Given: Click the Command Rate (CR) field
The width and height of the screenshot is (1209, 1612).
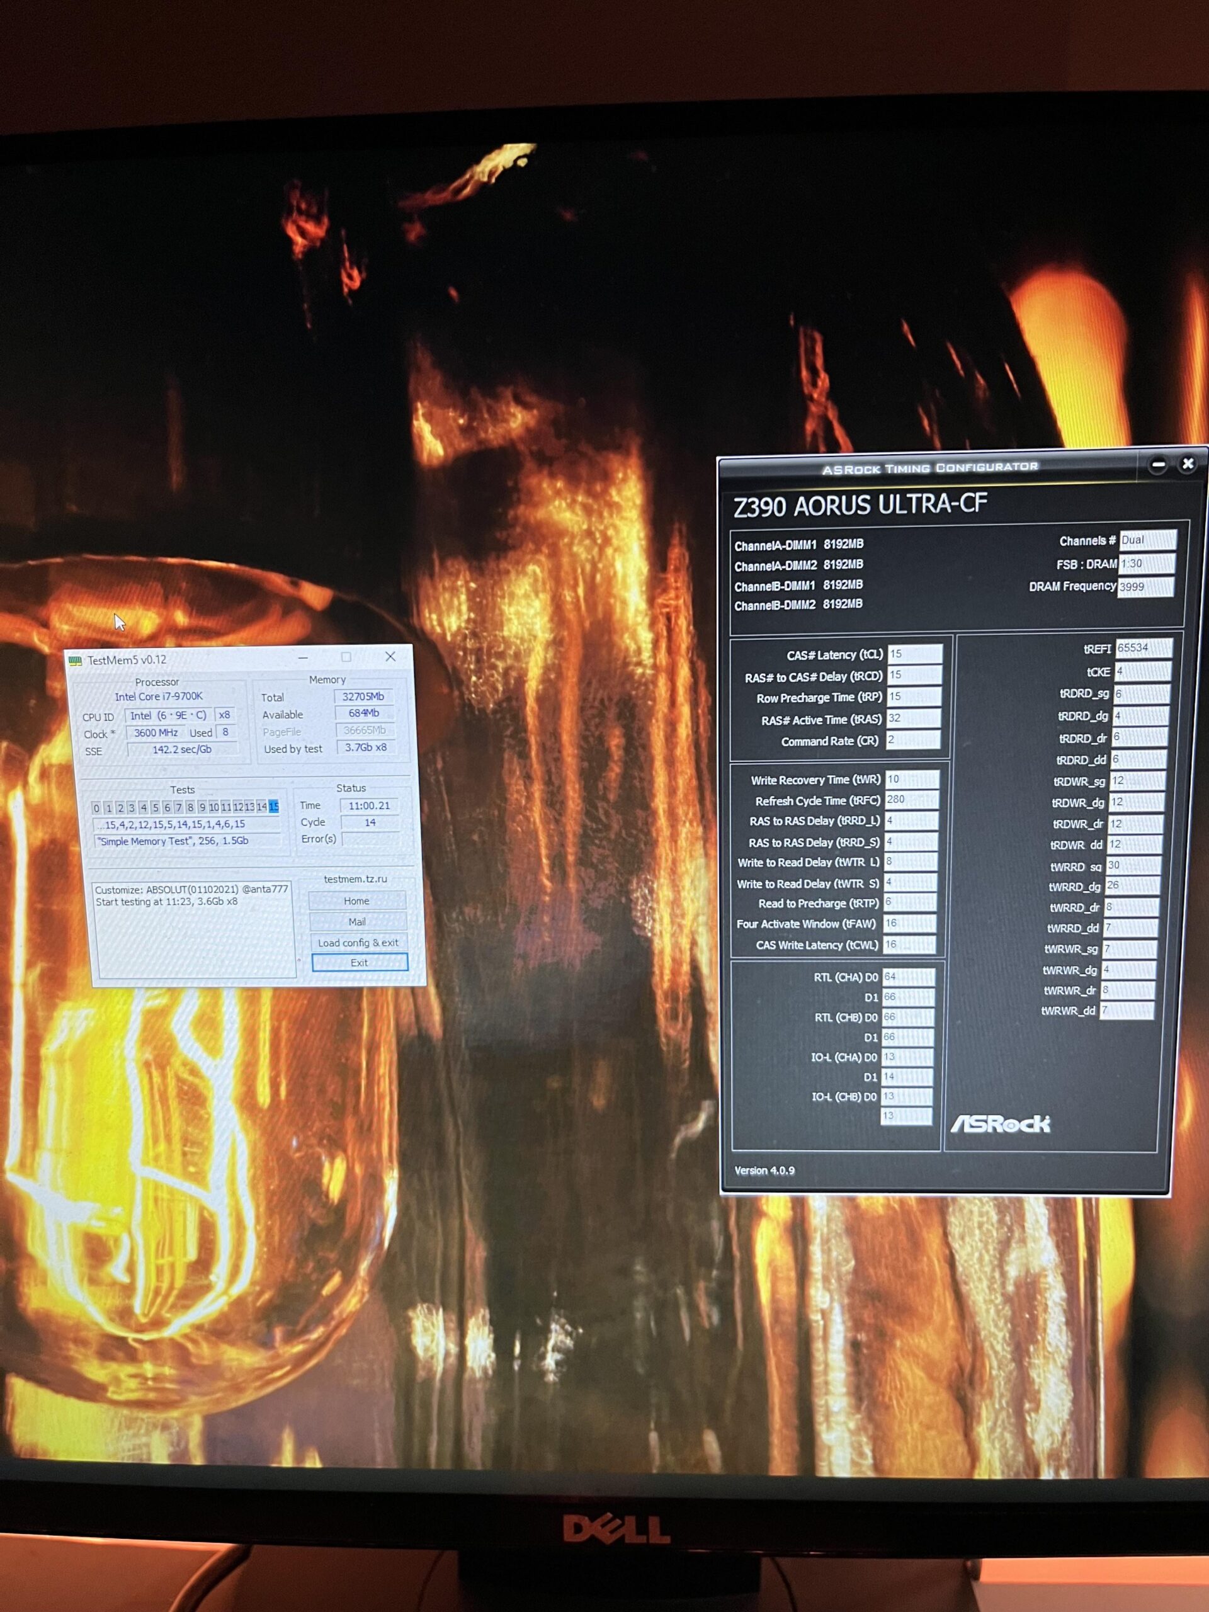Looking at the screenshot, I should pyautogui.click(x=912, y=740).
